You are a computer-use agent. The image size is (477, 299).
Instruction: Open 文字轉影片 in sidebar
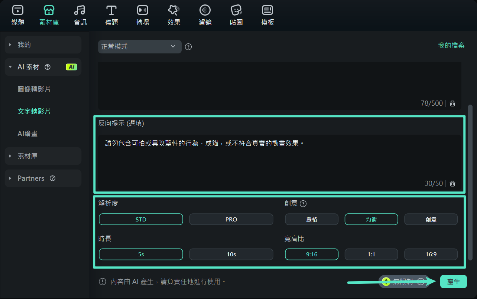[x=34, y=111]
